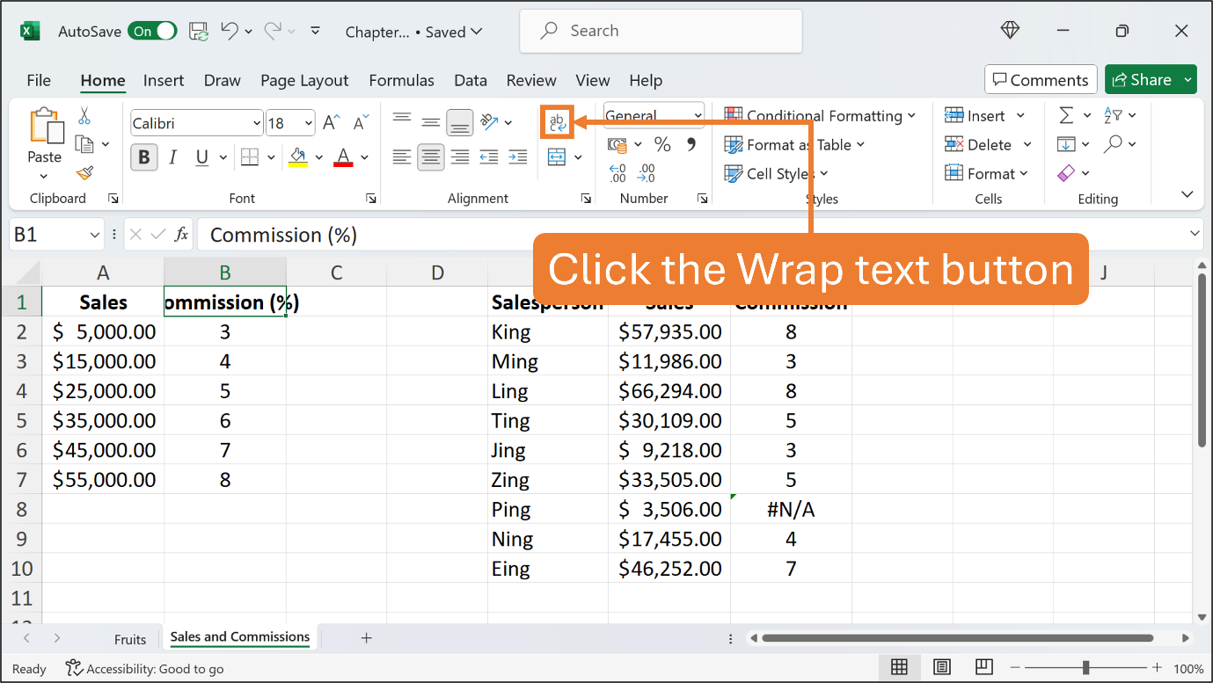Image resolution: width=1213 pixels, height=683 pixels.
Task: Switch to Normal view in status bar
Action: (x=899, y=666)
